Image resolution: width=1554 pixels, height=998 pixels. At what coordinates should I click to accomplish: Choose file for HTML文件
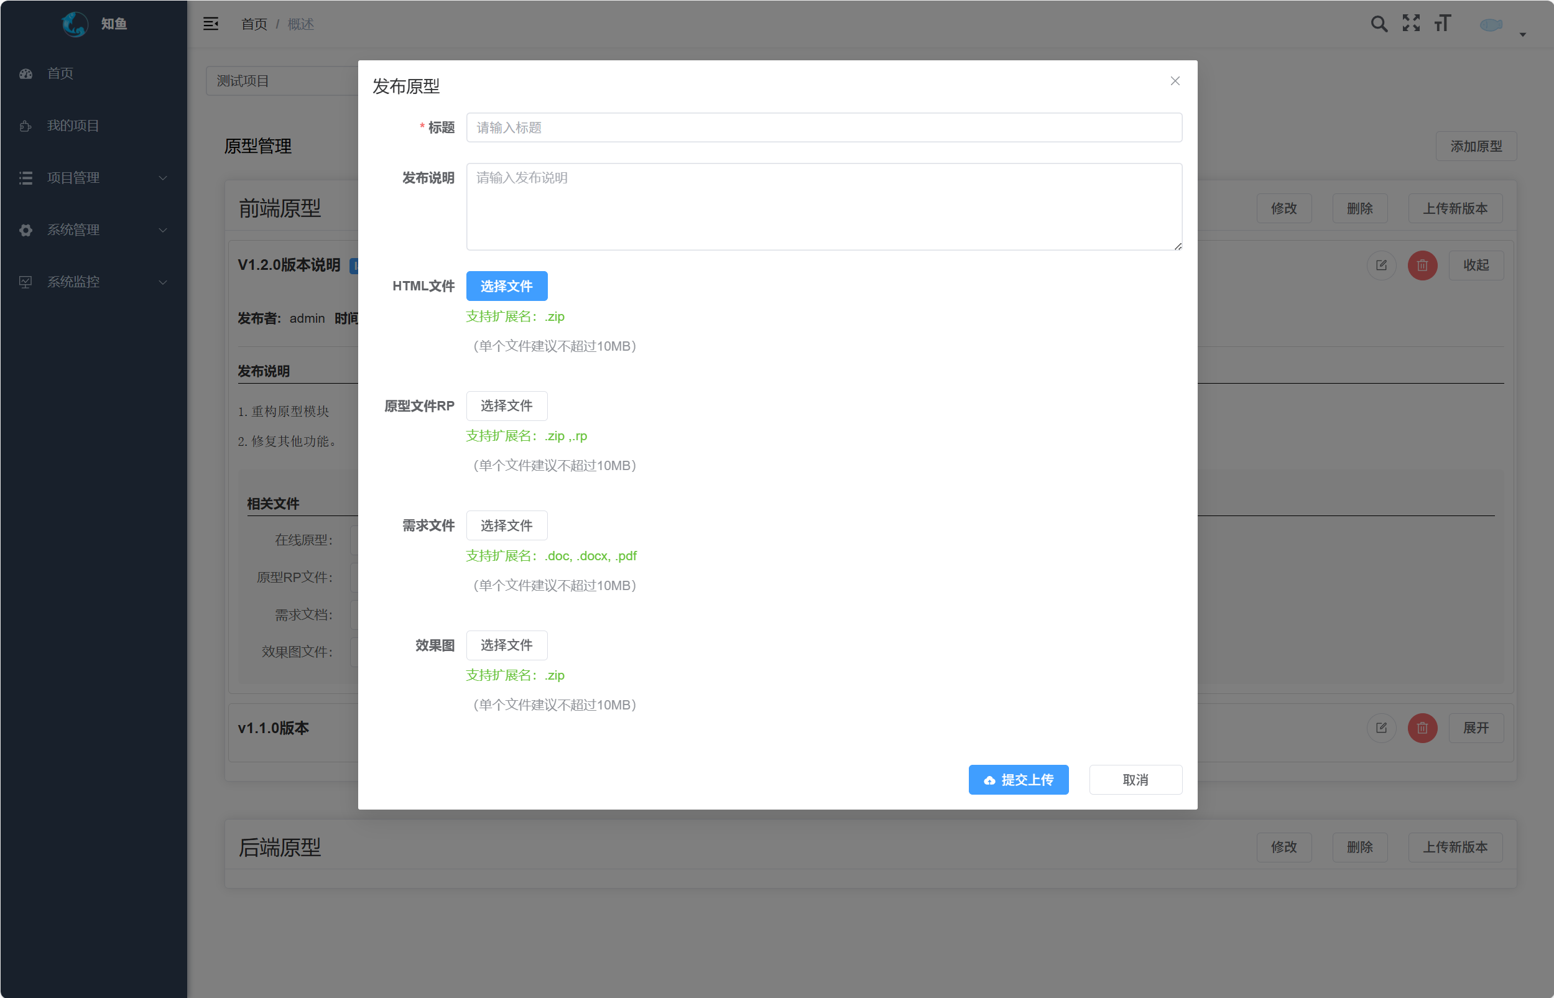click(506, 286)
